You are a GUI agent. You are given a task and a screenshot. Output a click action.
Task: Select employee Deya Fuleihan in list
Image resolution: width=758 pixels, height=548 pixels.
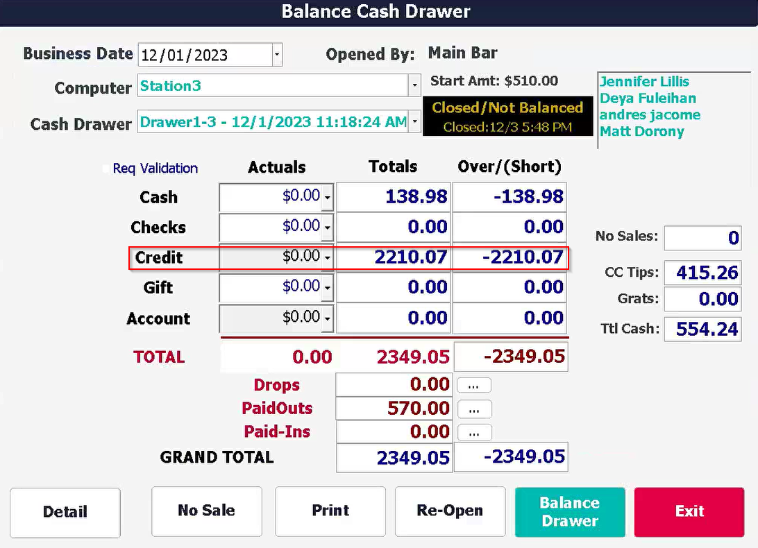pyautogui.click(x=648, y=98)
